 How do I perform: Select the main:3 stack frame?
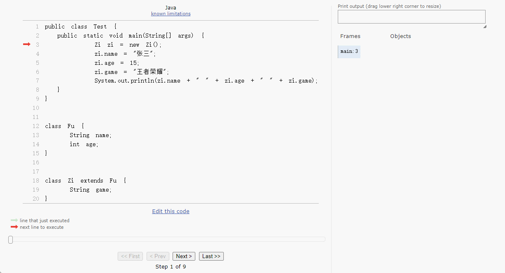[349, 52]
